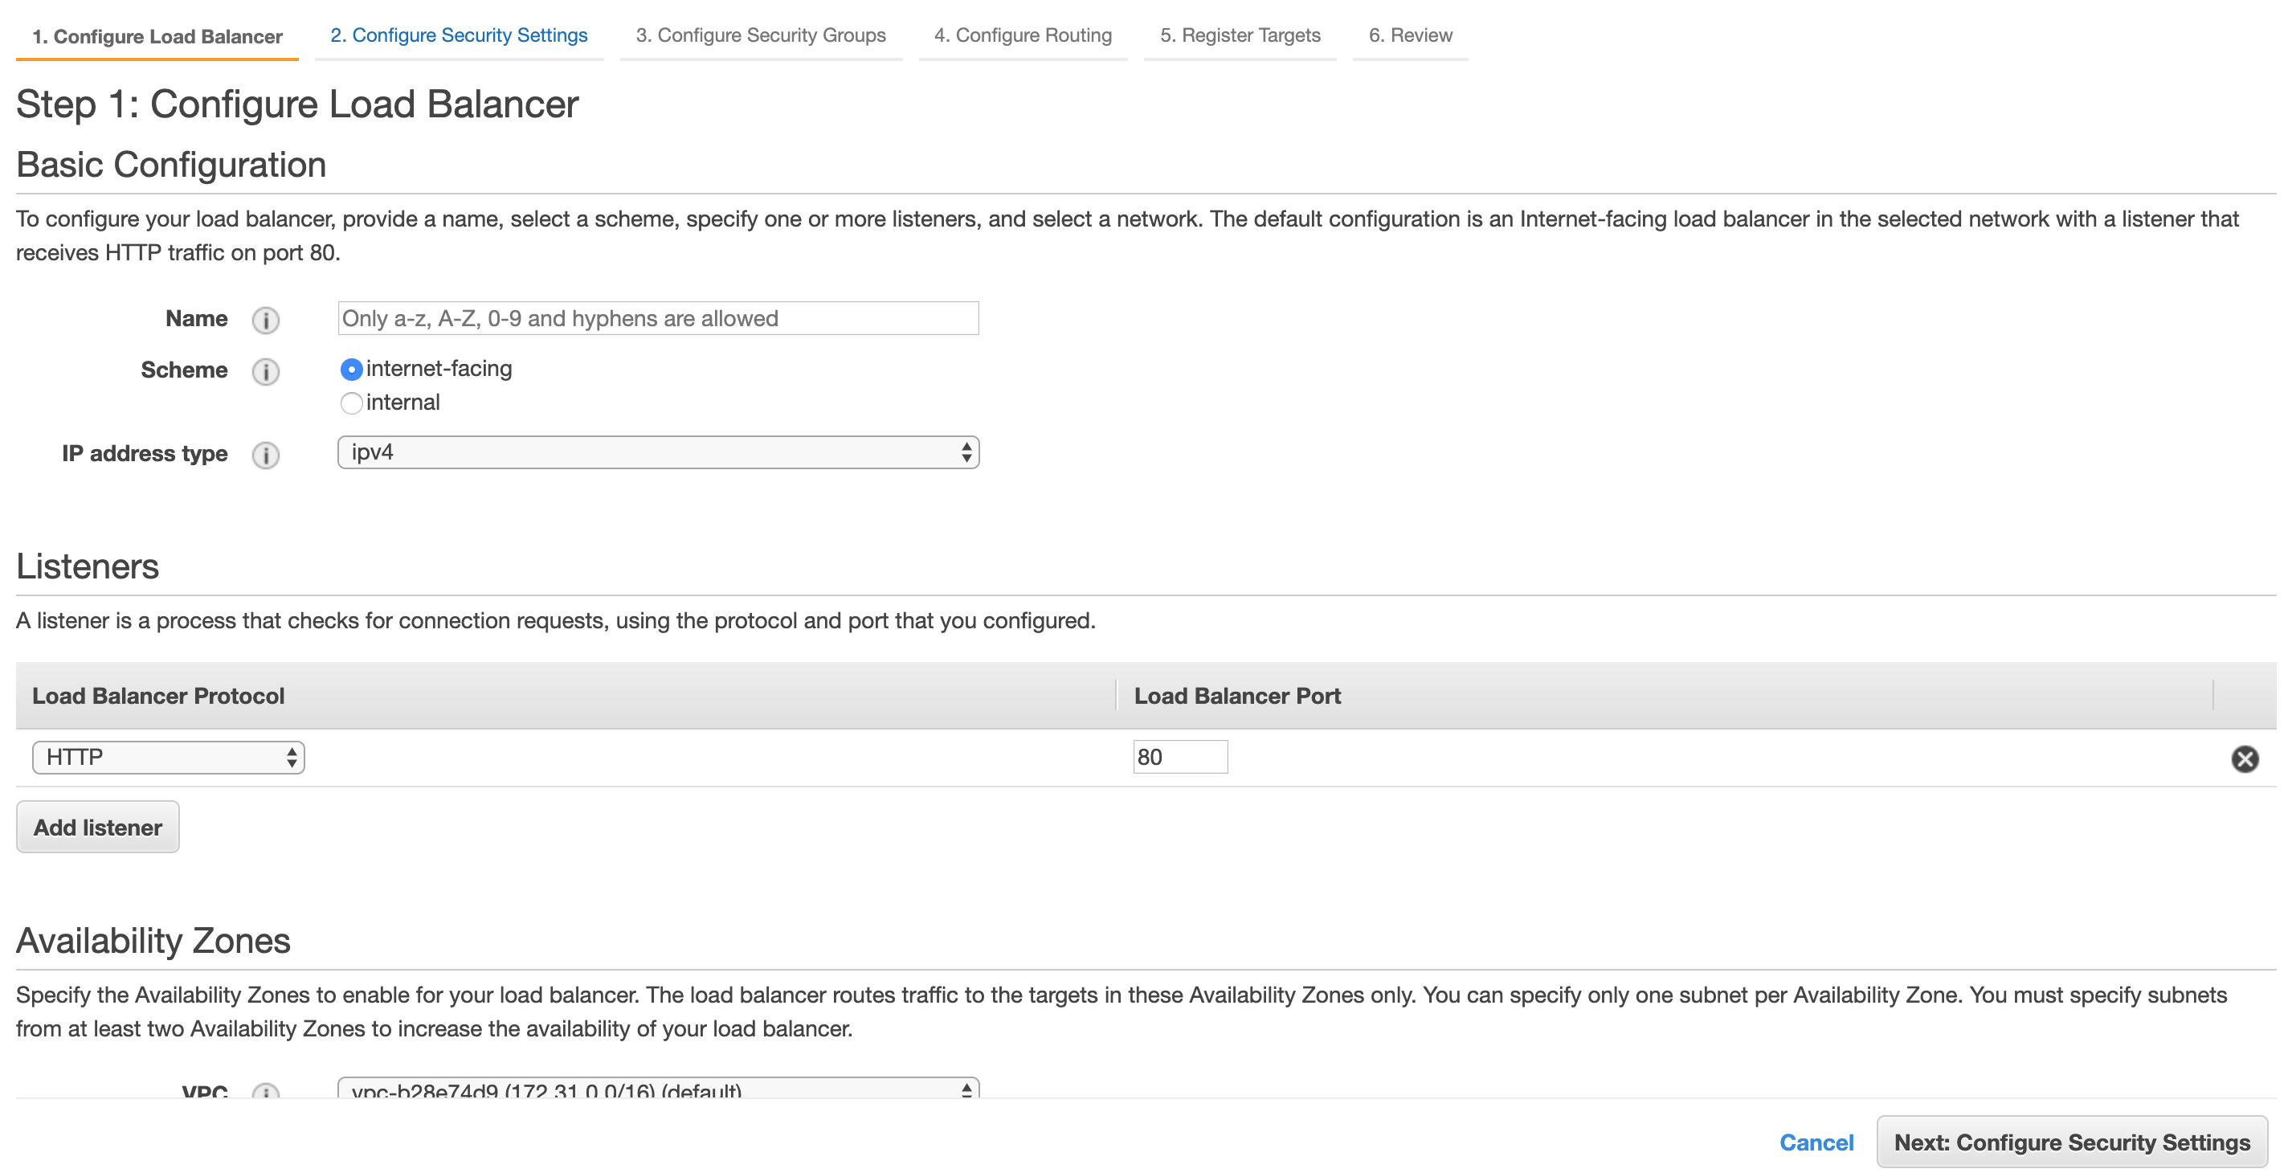Click the VPC info icon
The height and width of the screenshot is (1173, 2288).
[x=264, y=1090]
